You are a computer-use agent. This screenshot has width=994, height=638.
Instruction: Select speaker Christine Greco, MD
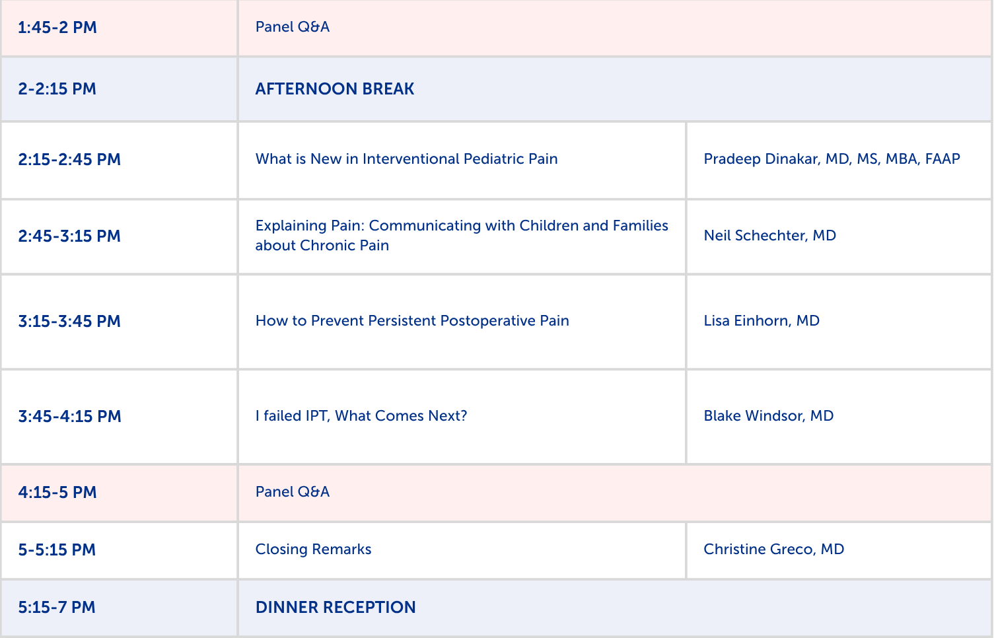tap(774, 549)
